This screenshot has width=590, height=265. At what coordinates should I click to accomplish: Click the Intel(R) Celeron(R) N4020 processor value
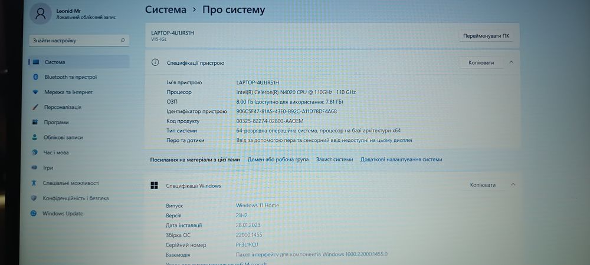tap(296, 92)
